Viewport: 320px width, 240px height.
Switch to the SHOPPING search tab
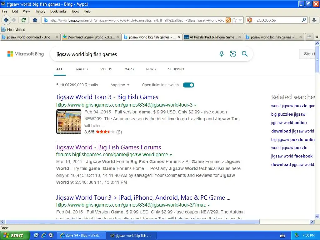click(176, 69)
